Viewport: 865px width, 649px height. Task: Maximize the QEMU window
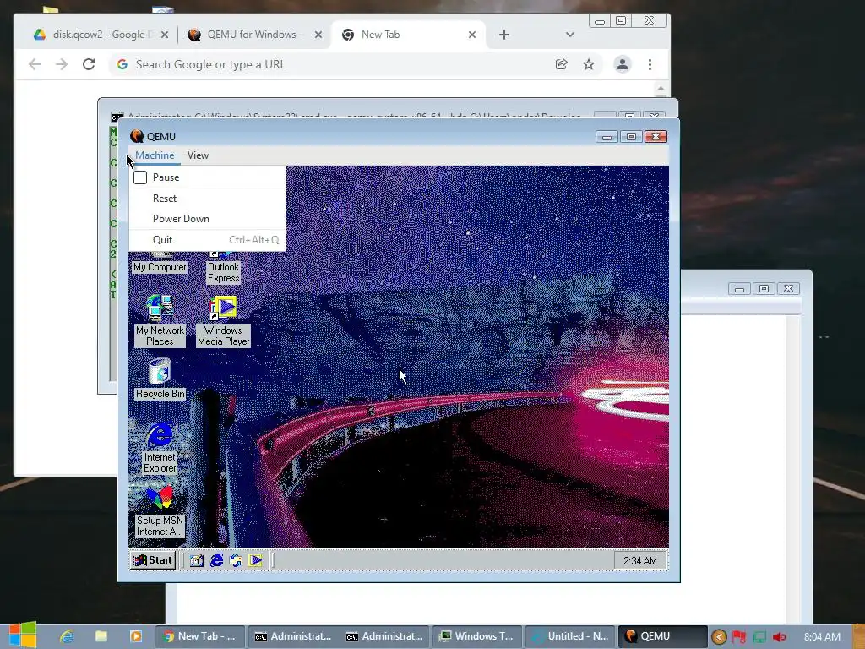point(631,137)
